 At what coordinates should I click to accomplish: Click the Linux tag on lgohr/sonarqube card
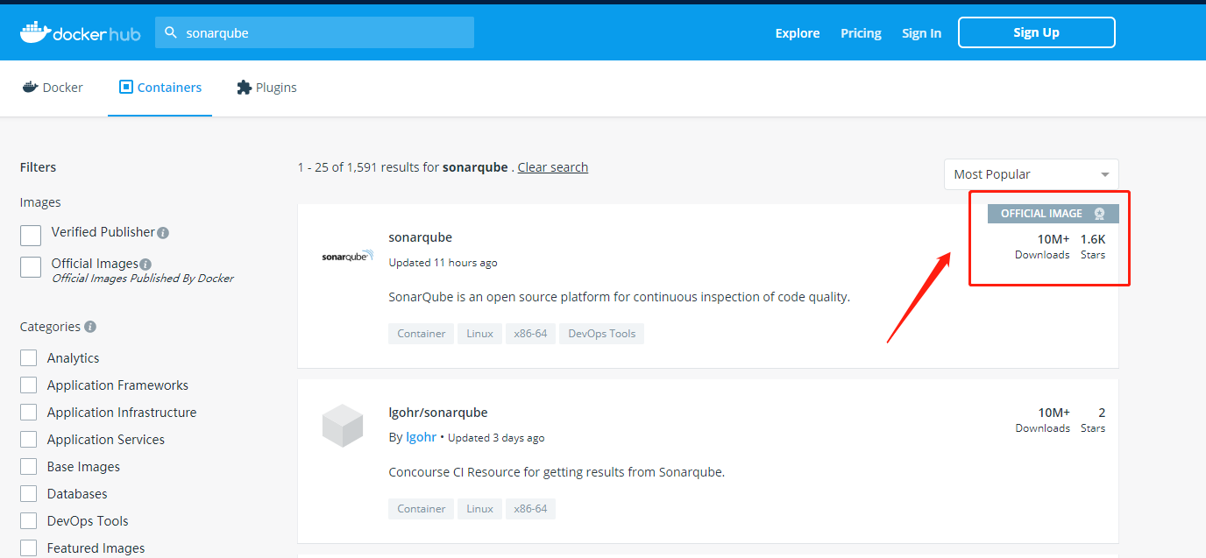click(x=479, y=509)
